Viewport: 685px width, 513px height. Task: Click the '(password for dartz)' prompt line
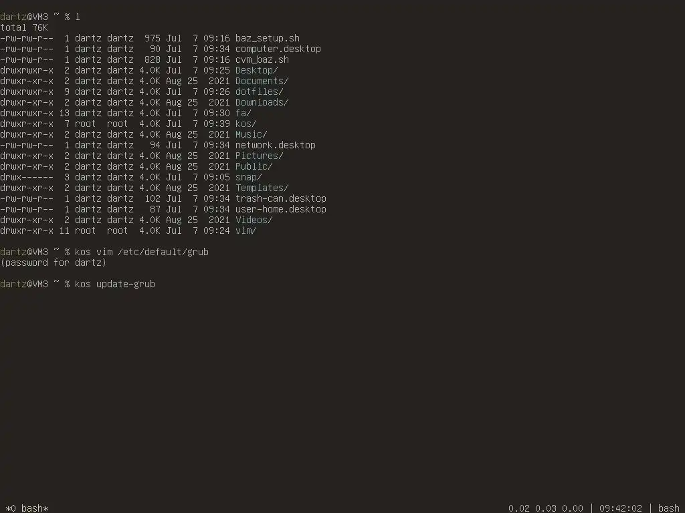pyautogui.click(x=54, y=263)
